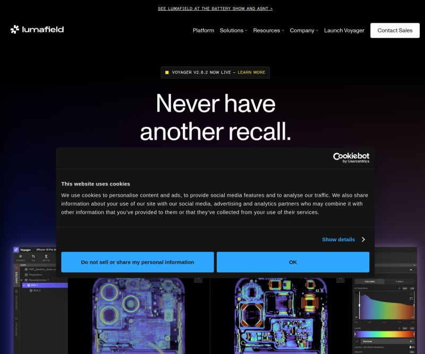The height and width of the screenshot is (354, 425).
Task: Collapse the Reconstruction 1 tree arrow
Action: coord(22,280)
